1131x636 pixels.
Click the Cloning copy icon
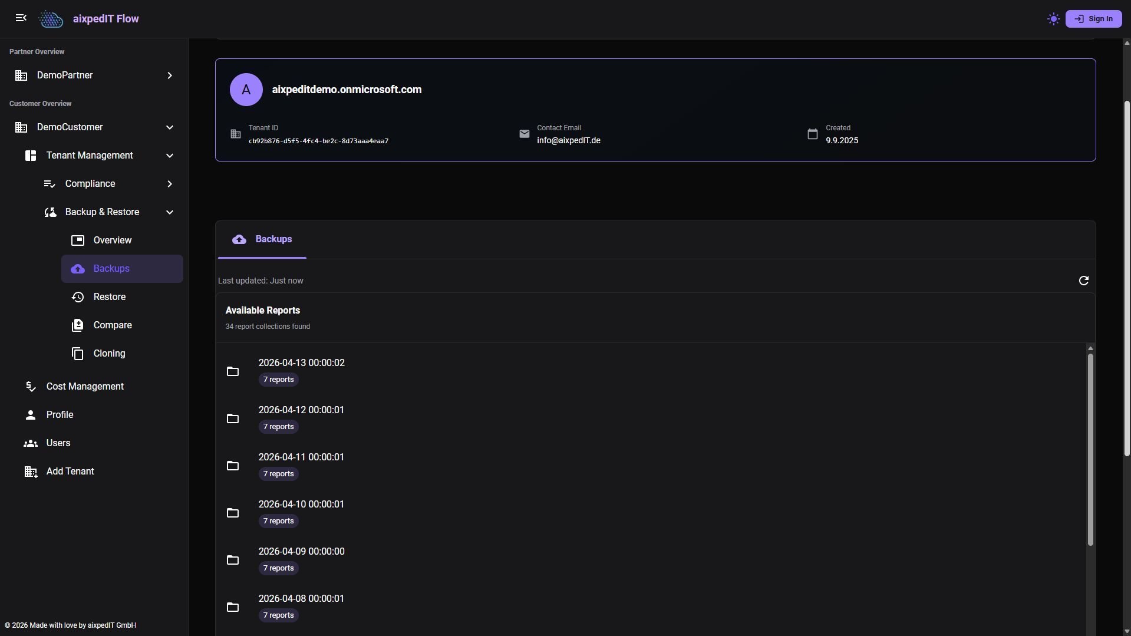78,354
